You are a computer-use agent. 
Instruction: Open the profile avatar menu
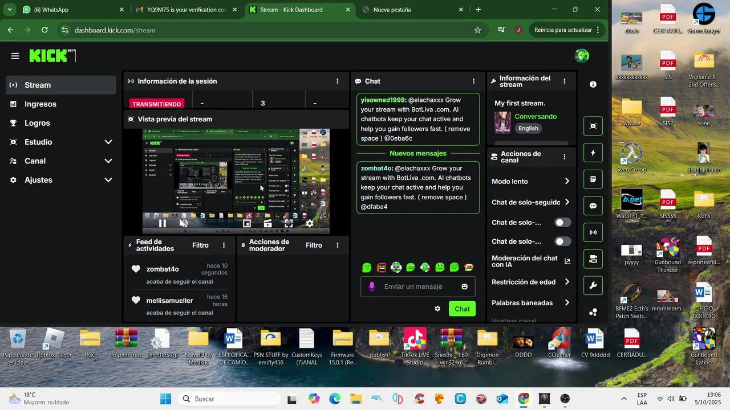coord(582,56)
